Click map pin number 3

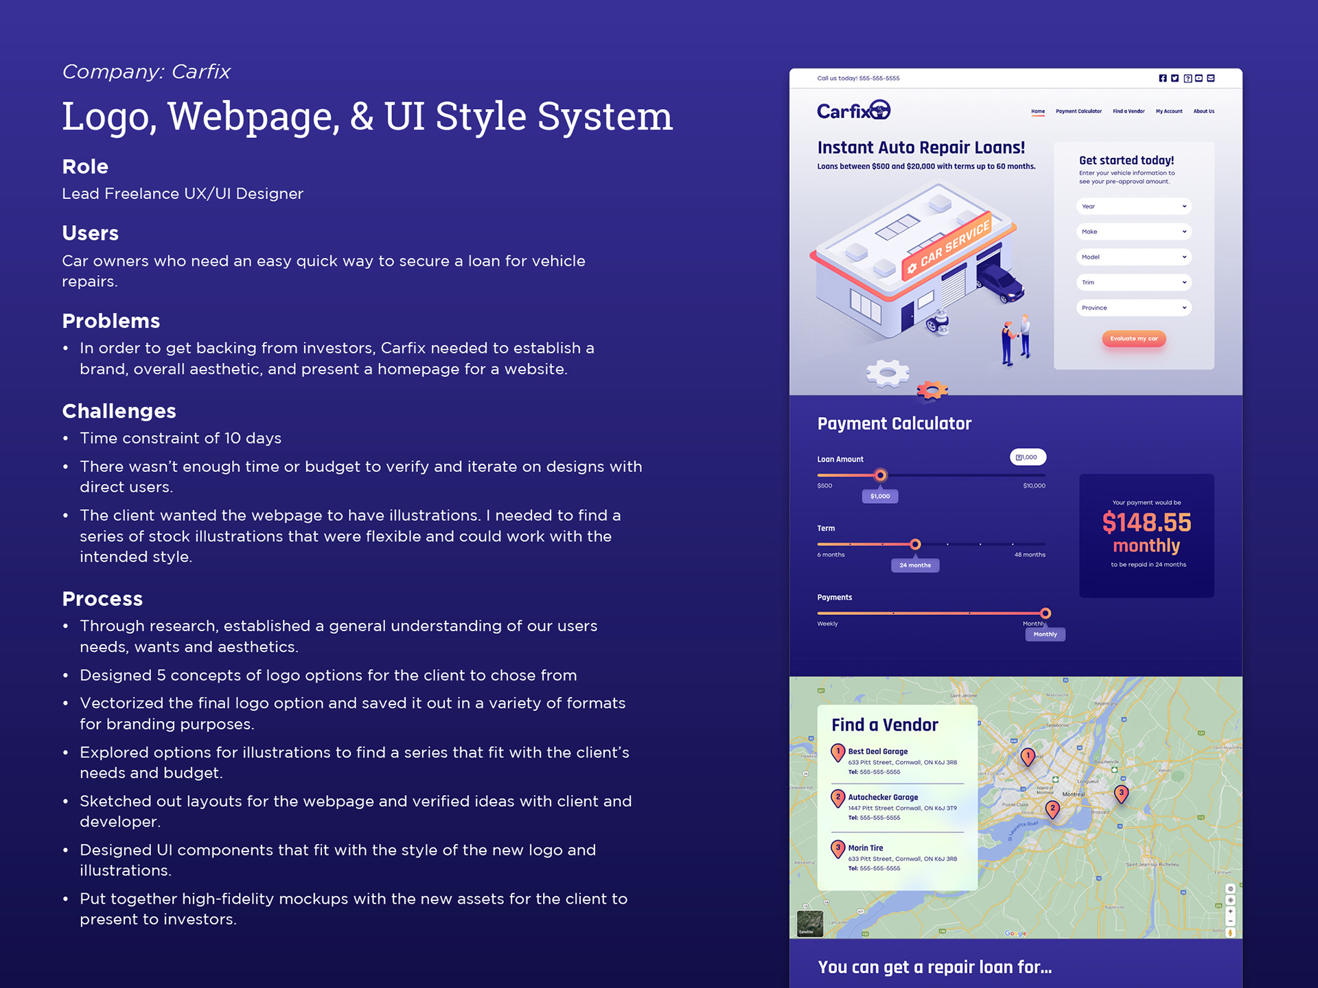1121,794
